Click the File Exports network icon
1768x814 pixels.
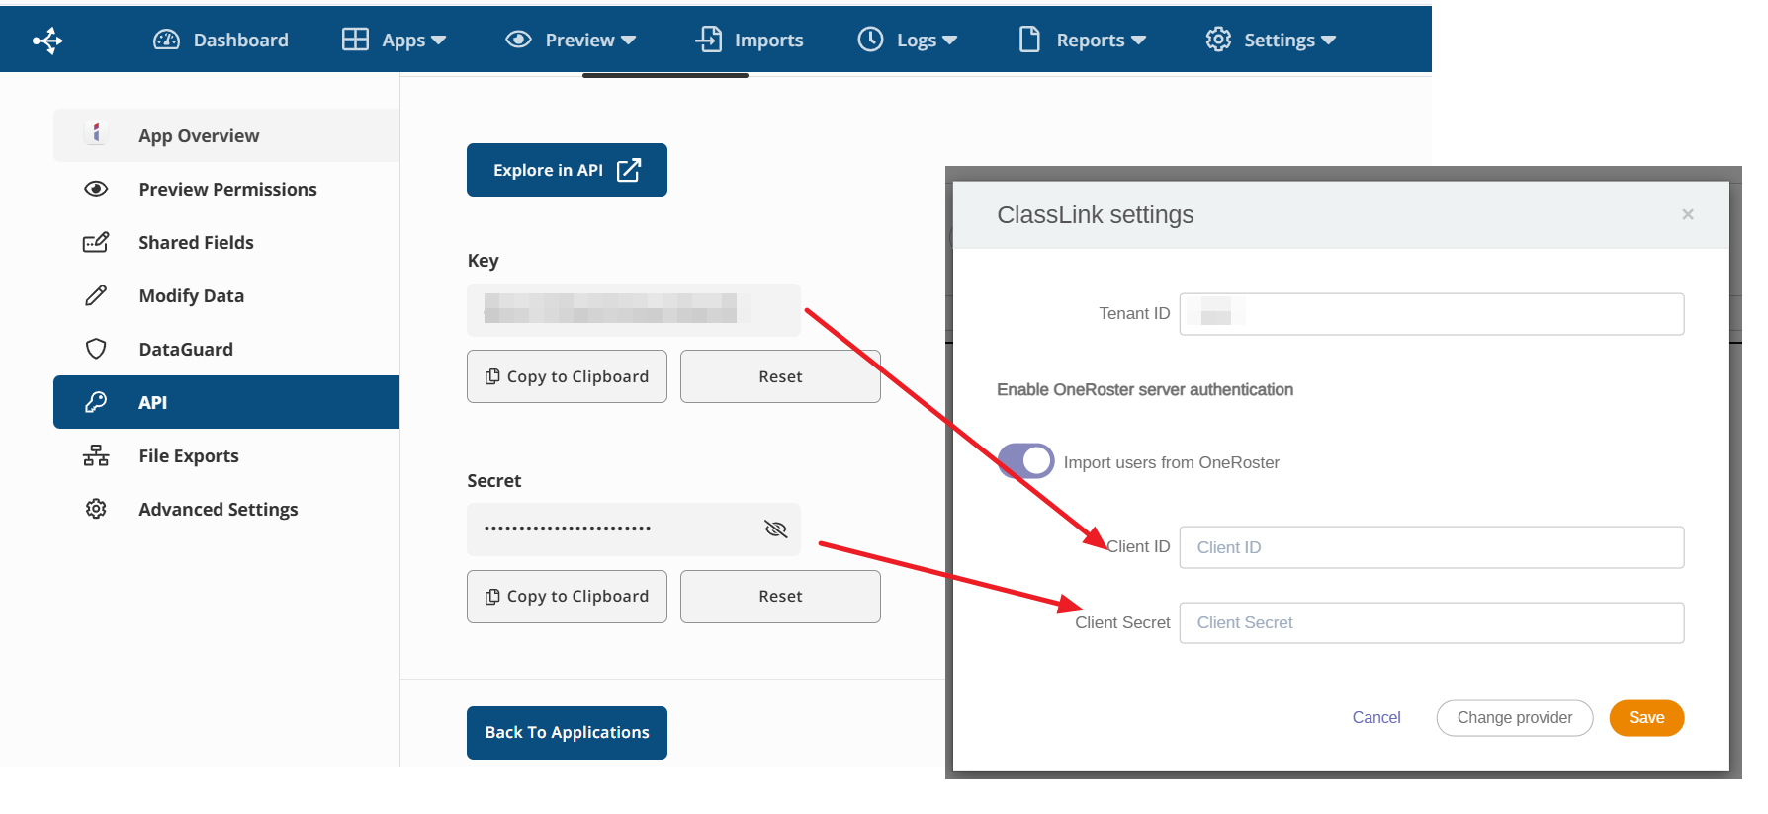[96, 455]
